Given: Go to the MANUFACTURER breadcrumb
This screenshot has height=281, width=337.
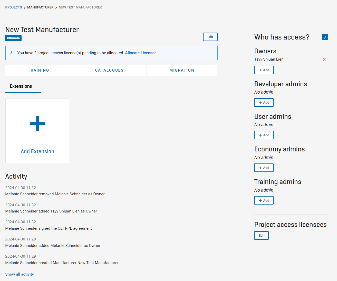Looking at the screenshot, I should (40, 7).
